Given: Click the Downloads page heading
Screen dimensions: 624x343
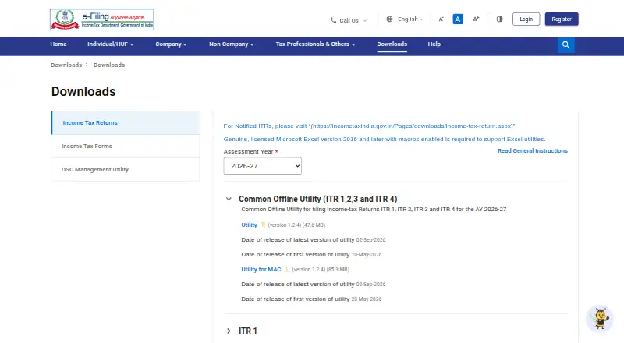Looking at the screenshot, I should [83, 91].
